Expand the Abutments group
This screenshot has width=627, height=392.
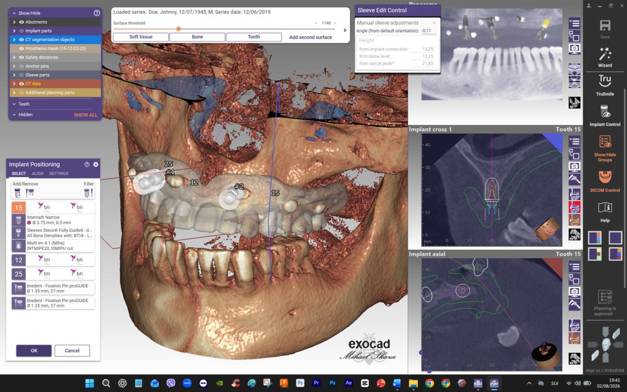(14, 22)
